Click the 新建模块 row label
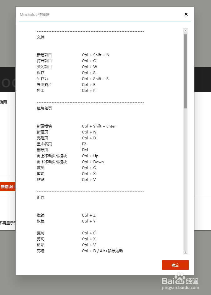 pos(44,126)
